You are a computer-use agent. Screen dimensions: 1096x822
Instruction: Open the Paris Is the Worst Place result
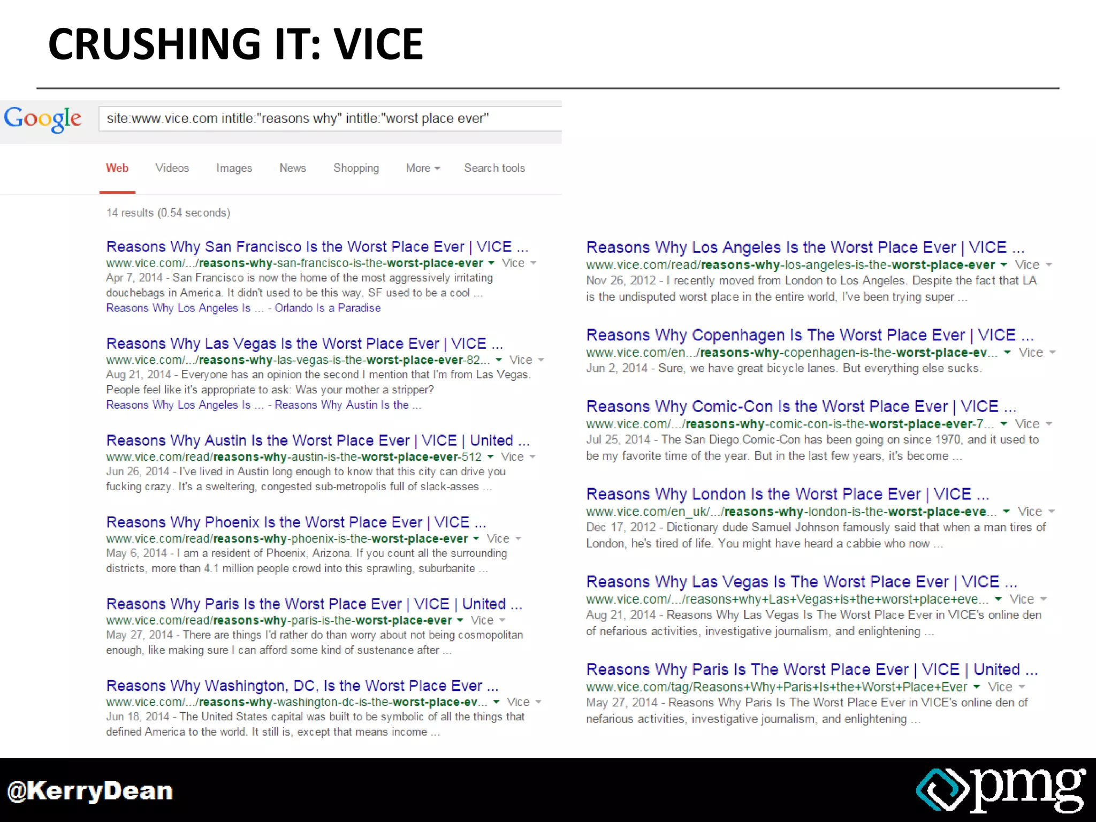point(314,604)
